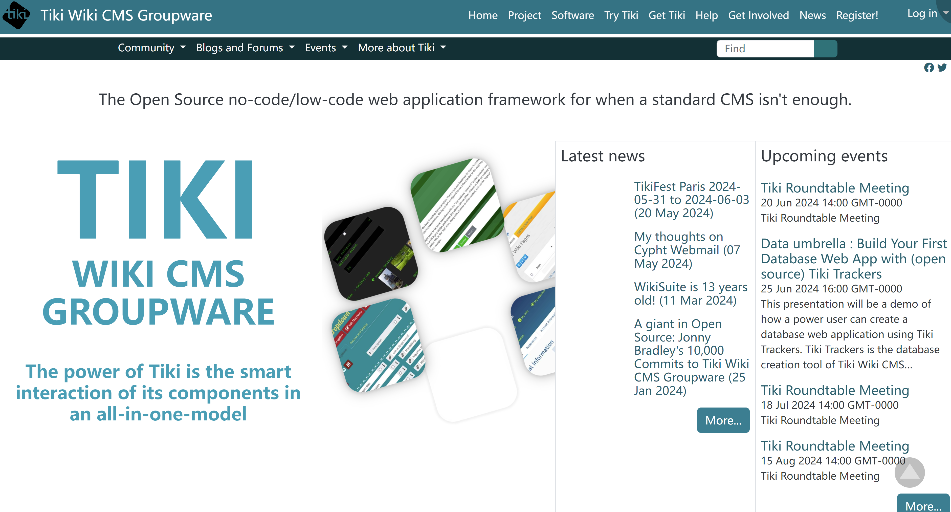
Task: Click the Upcoming events heading
Action: point(824,156)
